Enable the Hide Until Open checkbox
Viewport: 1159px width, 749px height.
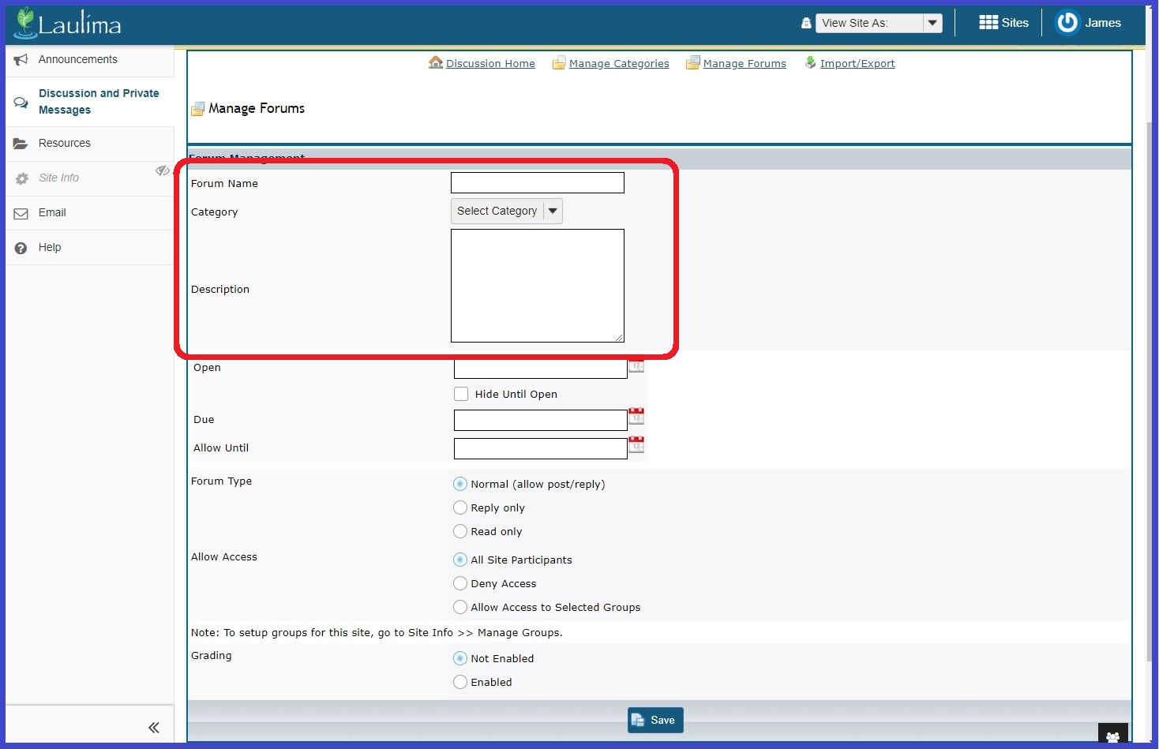pyautogui.click(x=461, y=394)
